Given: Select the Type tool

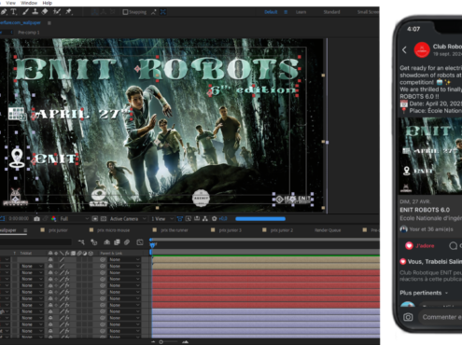Looking at the screenshot, I should point(14,12).
